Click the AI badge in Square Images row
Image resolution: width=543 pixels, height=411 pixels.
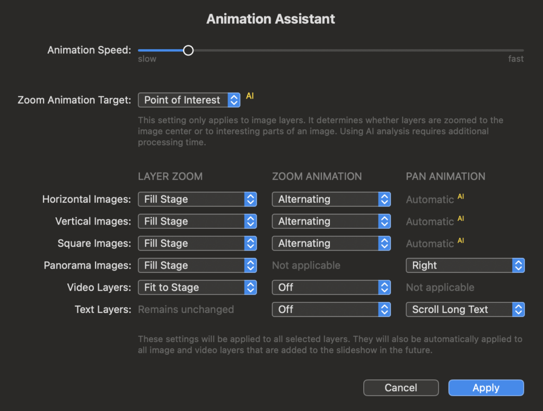pyautogui.click(x=461, y=240)
